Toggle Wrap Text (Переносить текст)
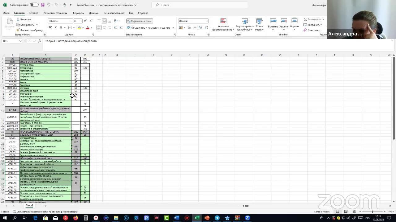The width and height of the screenshot is (396, 222). (x=140, y=21)
